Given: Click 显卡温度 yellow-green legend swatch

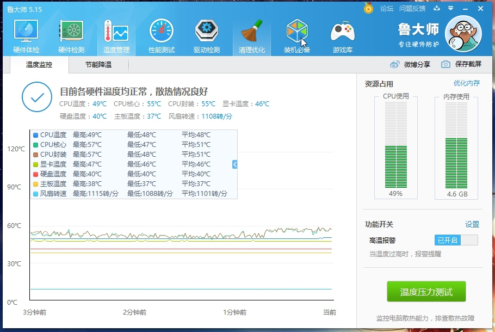Looking at the screenshot, I should coord(36,164).
